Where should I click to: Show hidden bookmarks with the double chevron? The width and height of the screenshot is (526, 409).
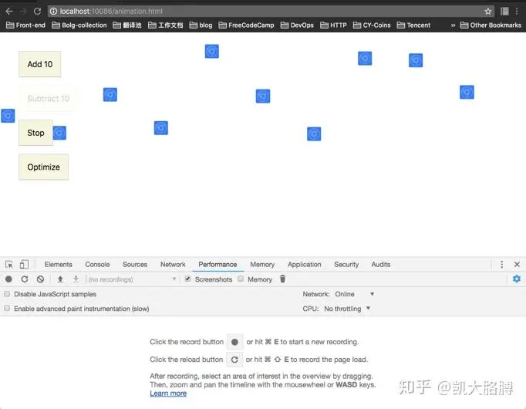pos(453,25)
